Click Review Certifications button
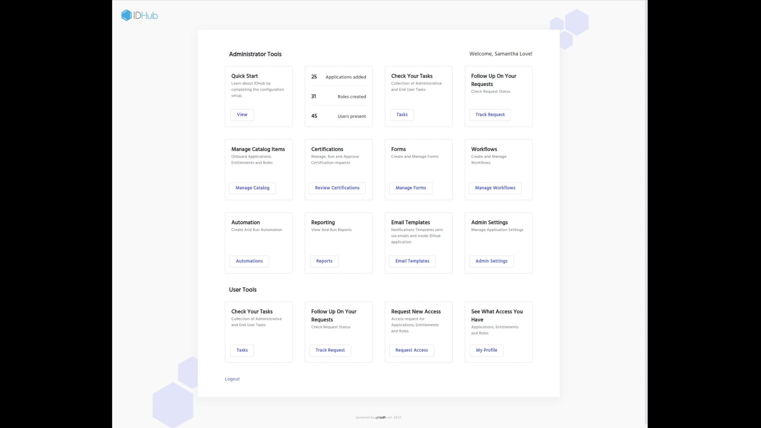761x428 pixels. point(337,188)
